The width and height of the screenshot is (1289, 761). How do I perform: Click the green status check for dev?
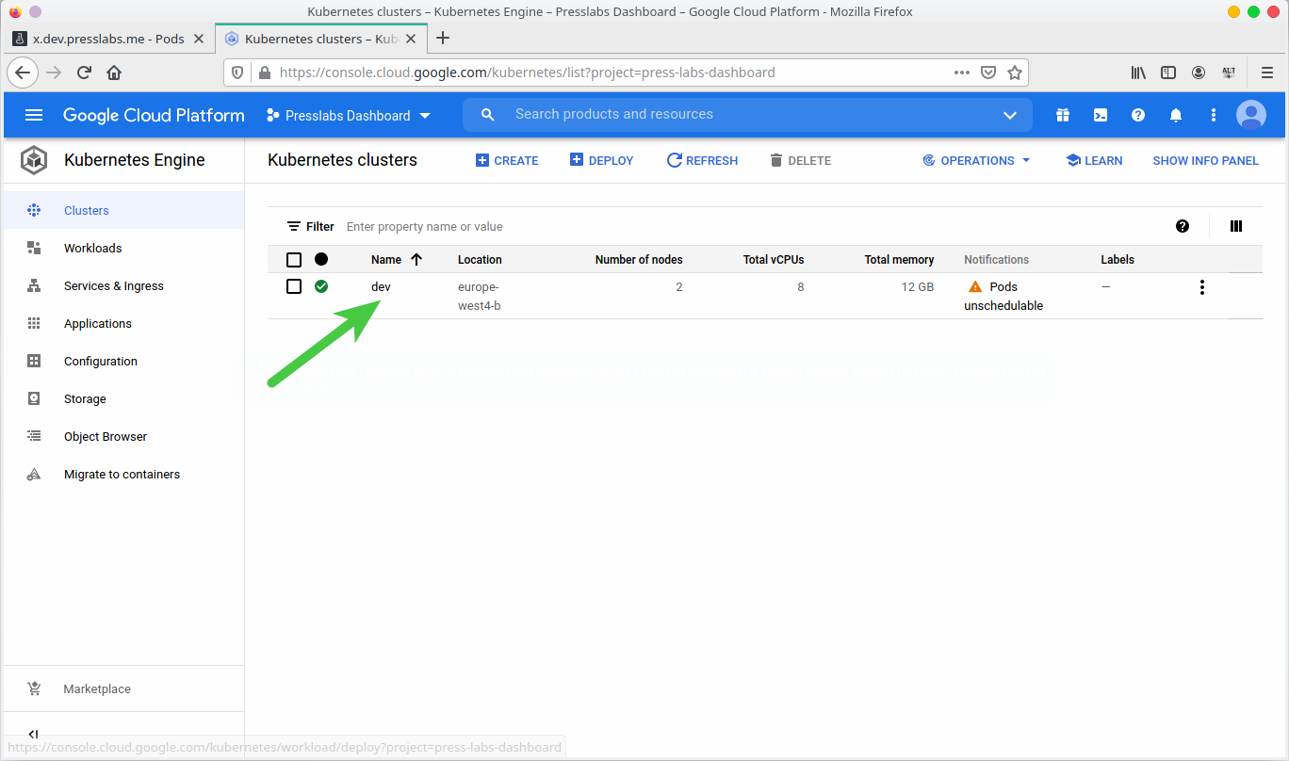click(321, 286)
